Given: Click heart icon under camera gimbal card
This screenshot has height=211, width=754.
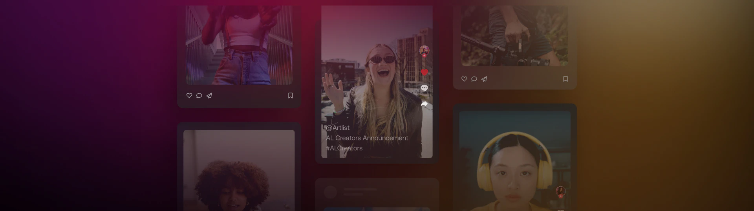Looking at the screenshot, I should pos(464,79).
